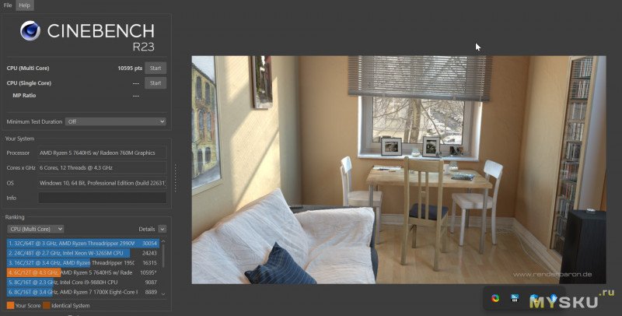Select the Intel Xeon W-3265M ranking row
The width and height of the screenshot is (622, 316).
pyautogui.click(x=83, y=253)
